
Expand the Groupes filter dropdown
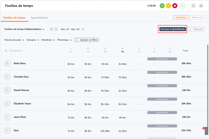33,40
